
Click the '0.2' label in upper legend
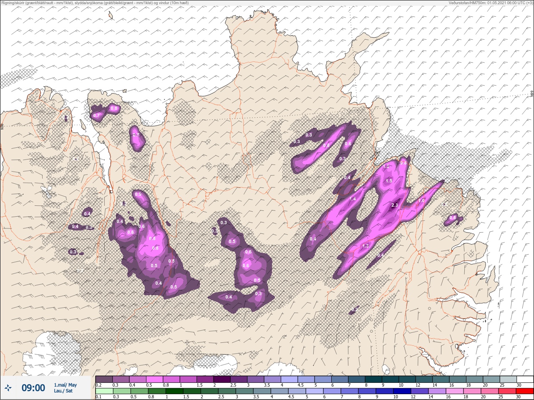pyautogui.click(x=98, y=385)
